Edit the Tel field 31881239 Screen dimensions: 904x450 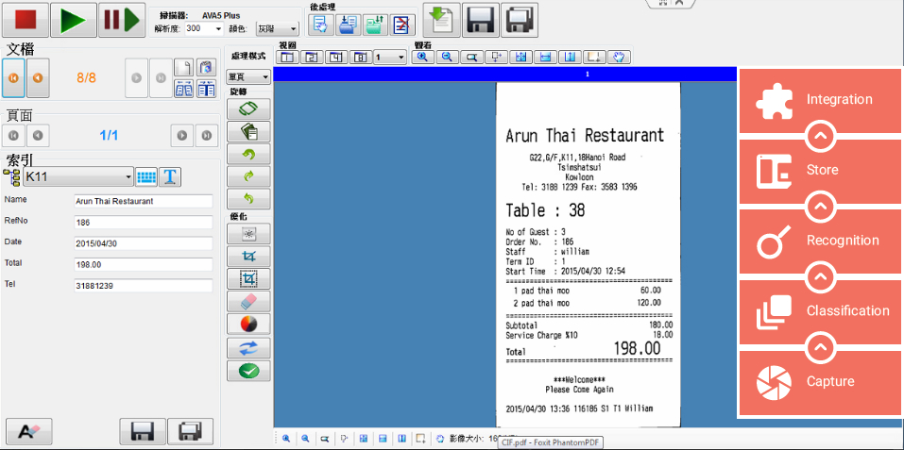coord(143,286)
